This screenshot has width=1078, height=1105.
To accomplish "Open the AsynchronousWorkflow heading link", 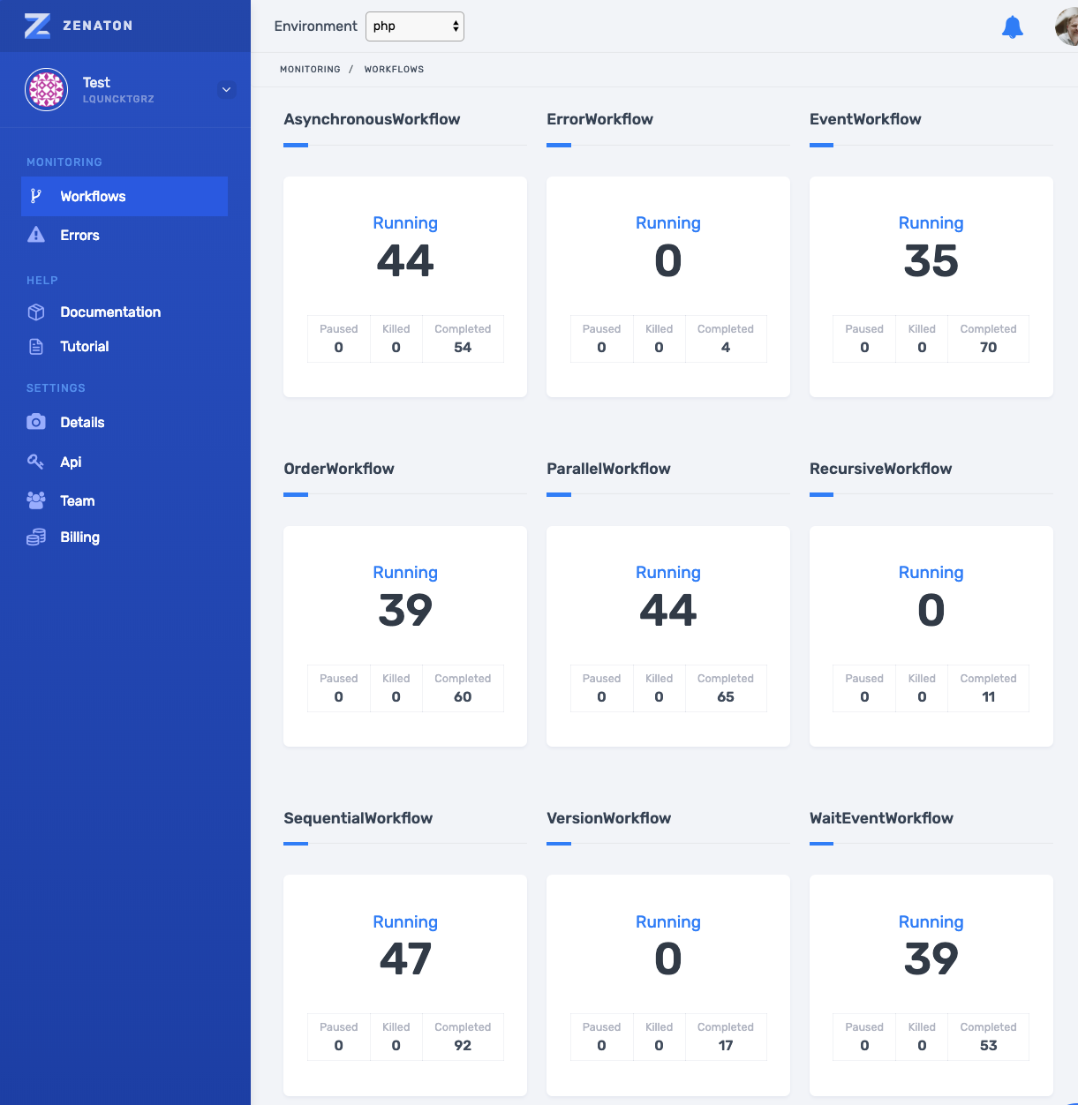I will tap(372, 119).
